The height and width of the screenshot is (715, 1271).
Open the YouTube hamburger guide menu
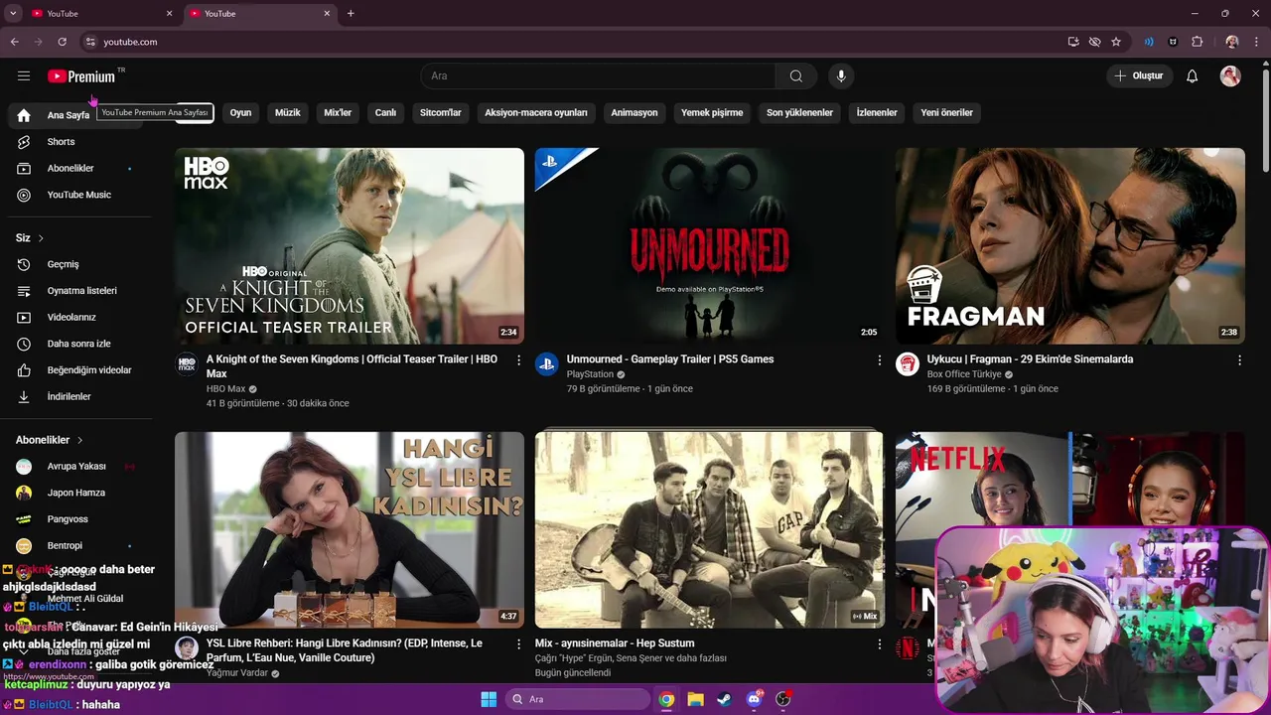pos(24,76)
